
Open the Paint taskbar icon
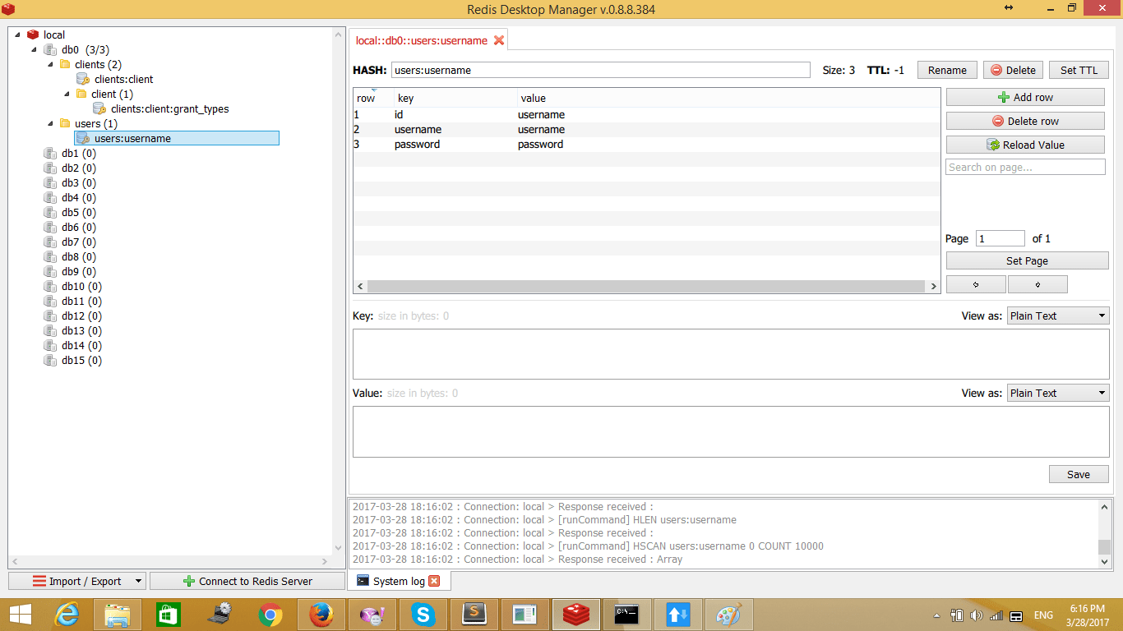tap(729, 615)
